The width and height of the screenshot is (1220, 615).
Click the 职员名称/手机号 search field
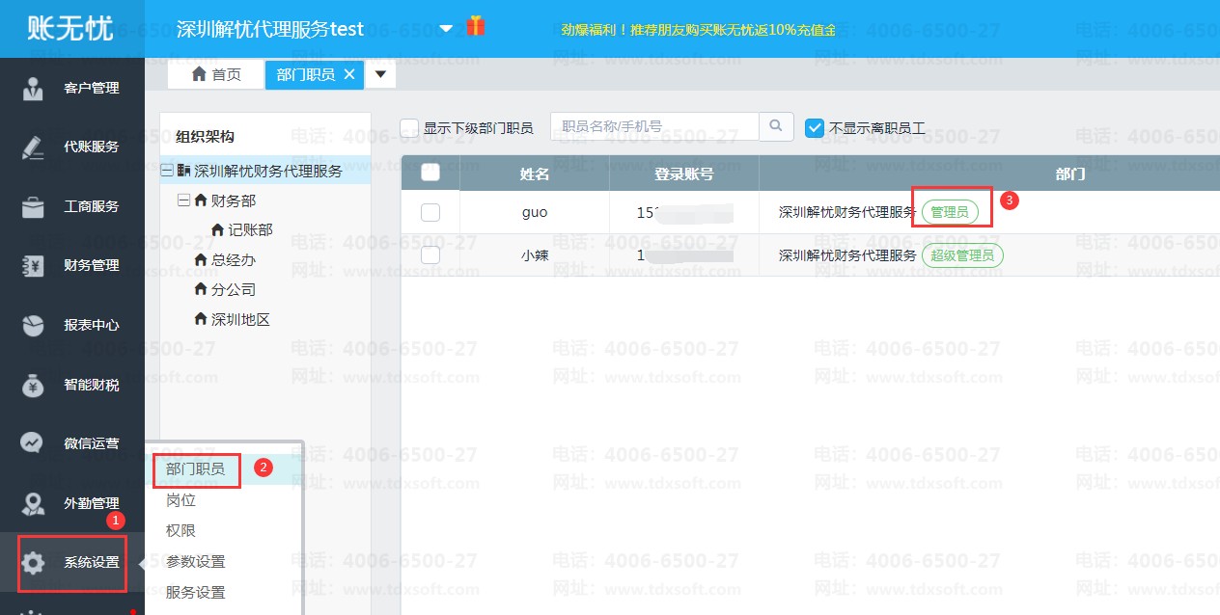654,126
